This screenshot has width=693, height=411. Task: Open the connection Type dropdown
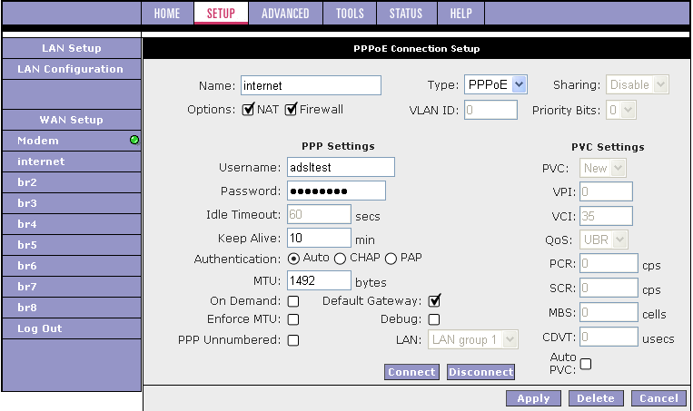[x=495, y=84]
